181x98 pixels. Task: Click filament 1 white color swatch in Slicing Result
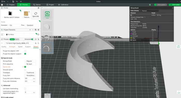pyautogui.click(x=131, y=15)
